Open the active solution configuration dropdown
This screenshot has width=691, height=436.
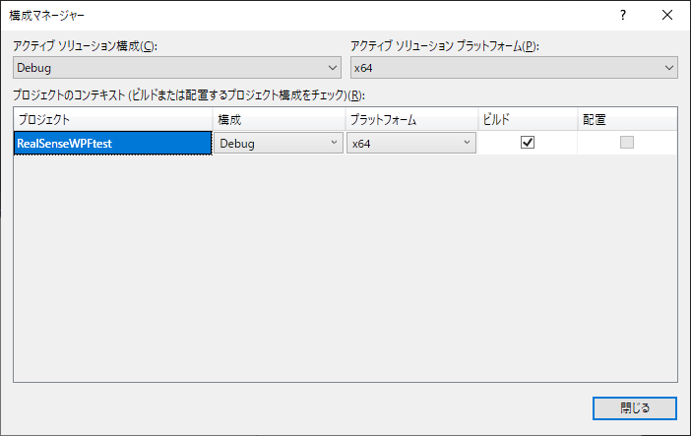click(177, 68)
